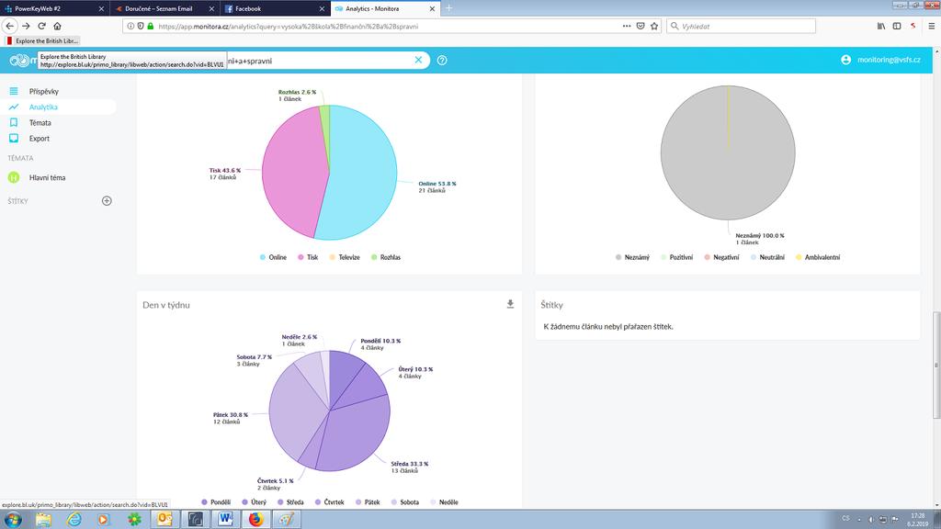The height and width of the screenshot is (529, 941).
Task: Clear the Monitora search query
Action: pos(418,60)
